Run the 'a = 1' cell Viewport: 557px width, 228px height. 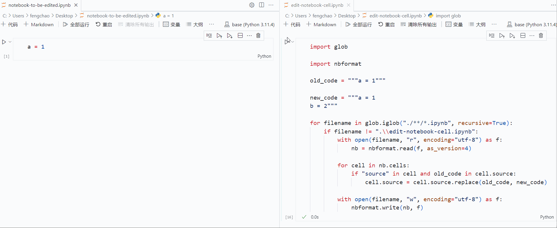(4, 42)
